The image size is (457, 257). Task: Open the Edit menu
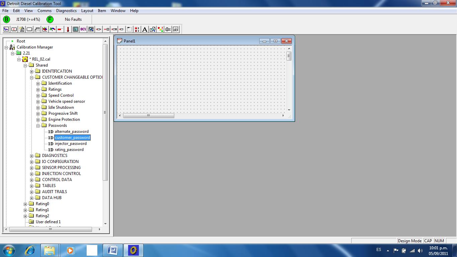16,11
